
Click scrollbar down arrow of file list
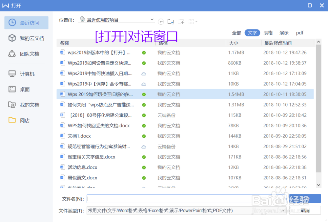(318, 185)
